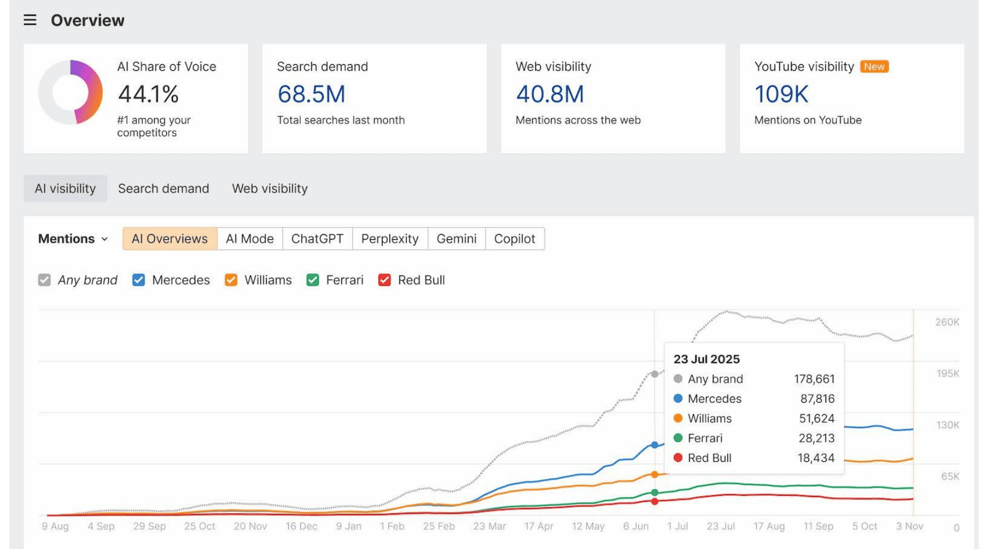Click the blue Mercedes data point on chart

coord(654,445)
